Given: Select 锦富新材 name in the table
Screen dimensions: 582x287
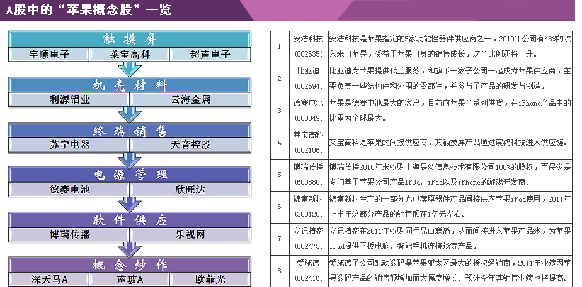Looking at the screenshot, I should click(x=309, y=199).
